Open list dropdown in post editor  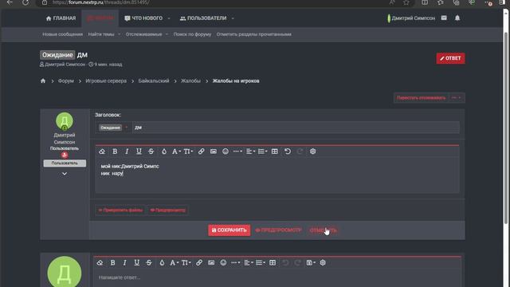tap(262, 151)
